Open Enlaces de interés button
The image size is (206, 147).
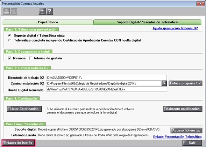pyautogui.click(x=18, y=143)
